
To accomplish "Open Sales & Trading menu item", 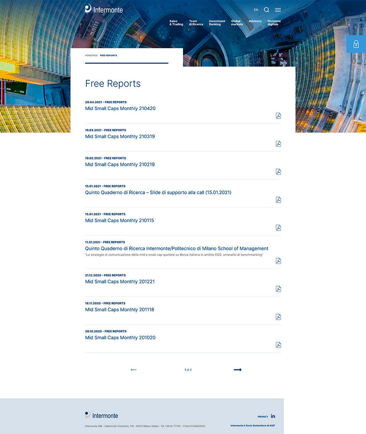I will coord(176,23).
